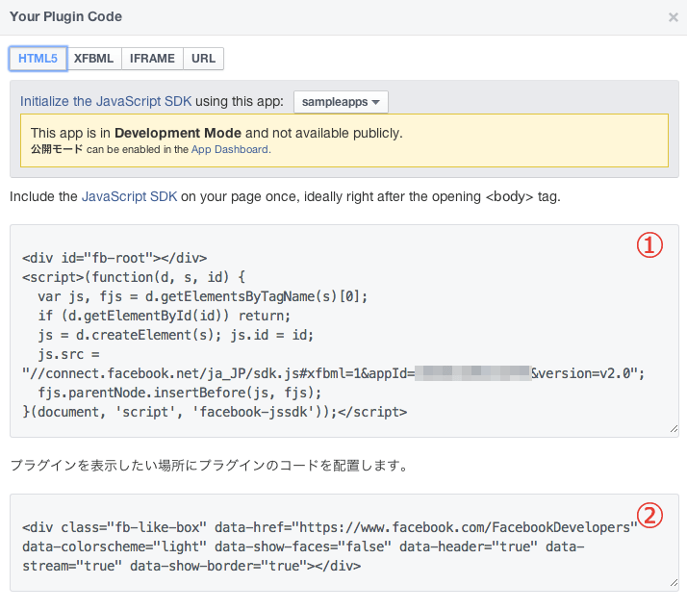Click the 'opening <body> tag' instruction text
This screenshot has height=610, width=687.
pos(496,196)
